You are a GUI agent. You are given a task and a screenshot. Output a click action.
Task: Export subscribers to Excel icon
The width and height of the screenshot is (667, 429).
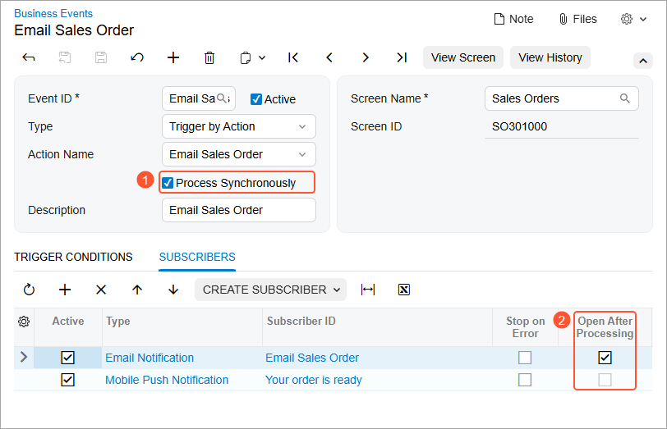[403, 290]
